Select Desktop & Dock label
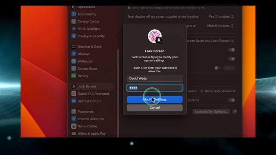The image size is (276, 155). click(x=90, y=46)
